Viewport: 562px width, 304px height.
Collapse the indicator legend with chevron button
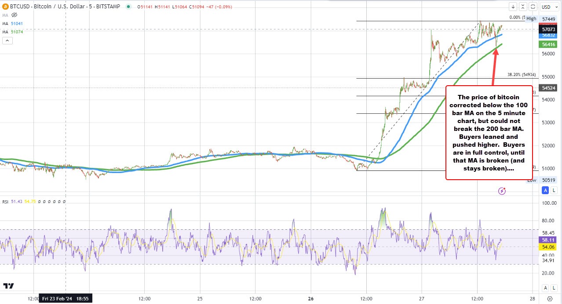click(7, 40)
